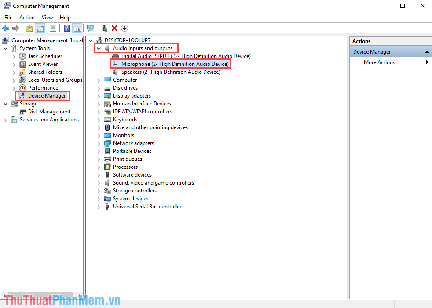Click Scan for hardware changes toolbar icon
The image size is (432, 308).
coord(91,28)
